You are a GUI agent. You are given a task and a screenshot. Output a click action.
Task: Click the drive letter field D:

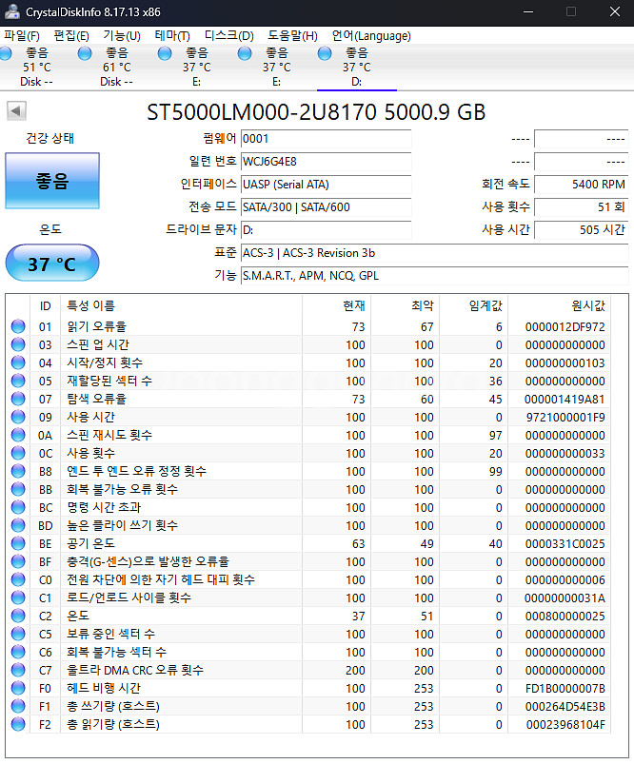[x=326, y=230]
